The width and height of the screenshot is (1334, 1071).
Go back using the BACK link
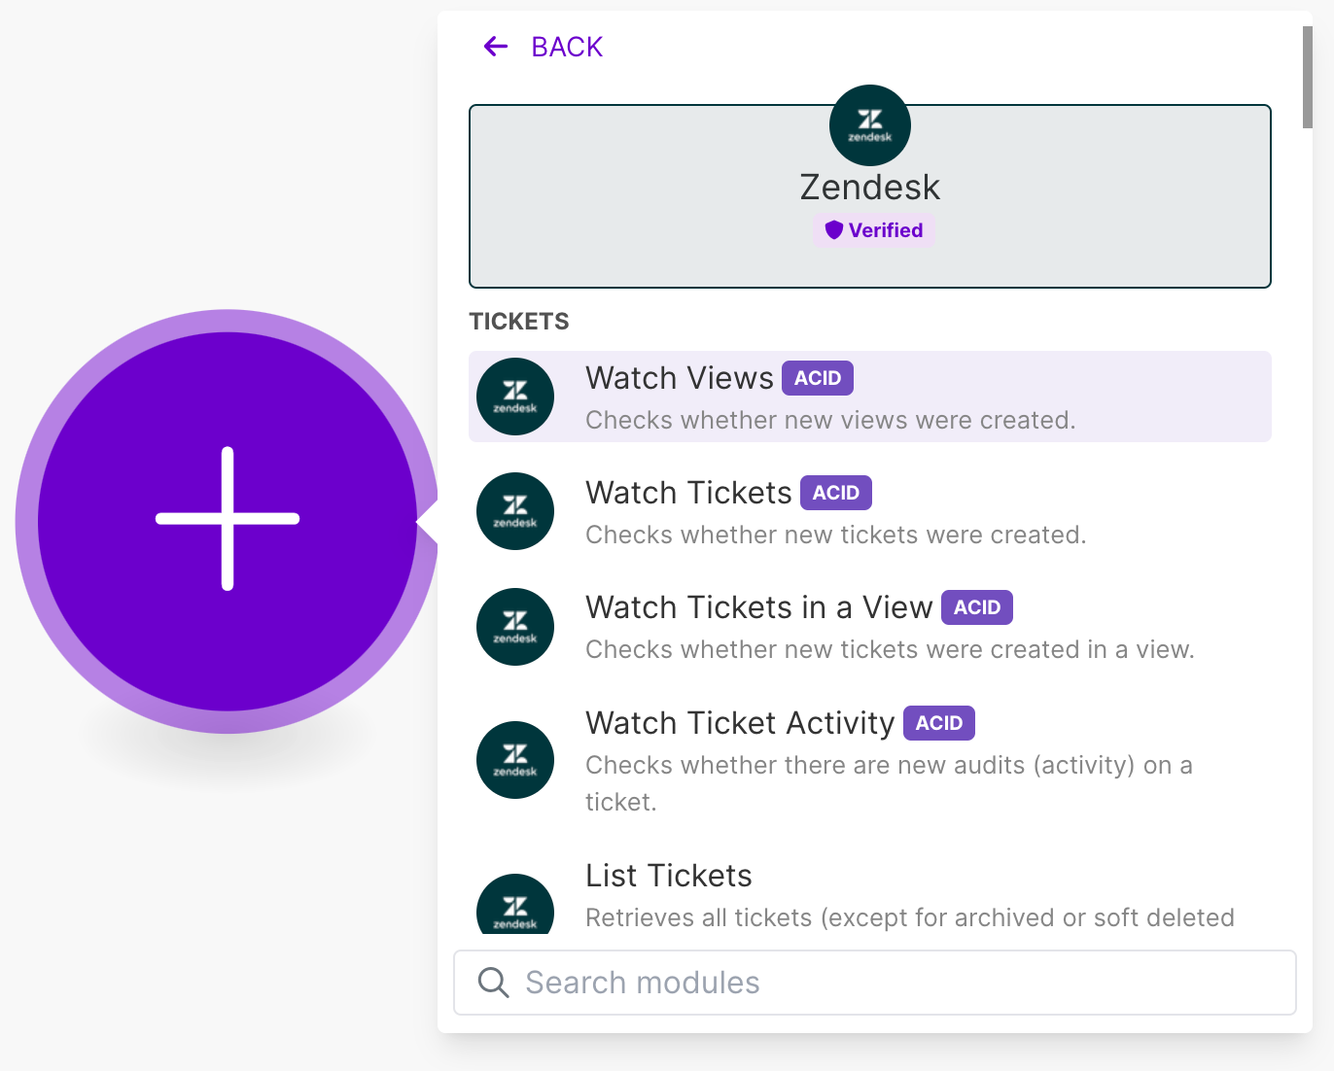click(x=567, y=47)
